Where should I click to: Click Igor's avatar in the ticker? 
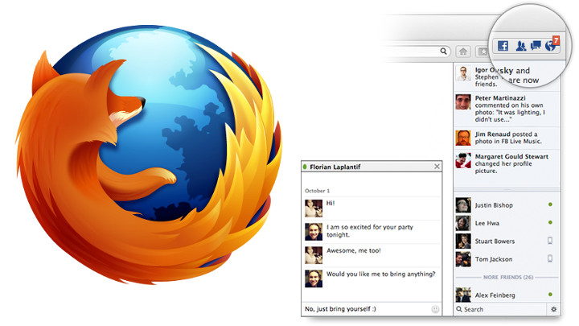coord(463,73)
